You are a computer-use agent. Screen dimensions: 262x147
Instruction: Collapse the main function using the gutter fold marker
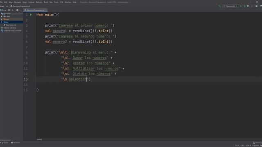[x=35, y=15]
